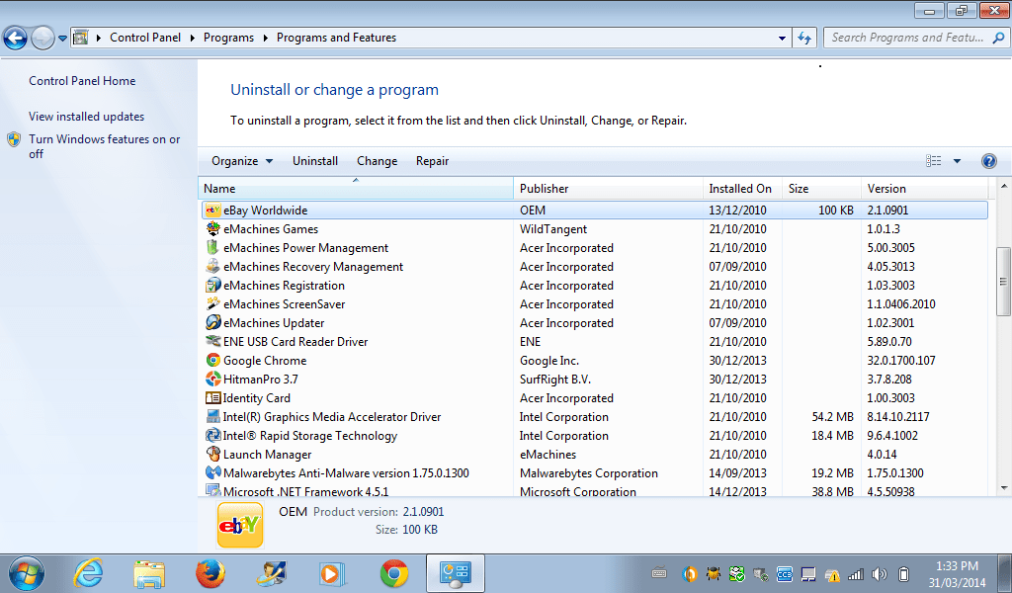Click the eMachines ScreenSaver icon
This screenshot has width=1012, height=593.
click(x=213, y=303)
